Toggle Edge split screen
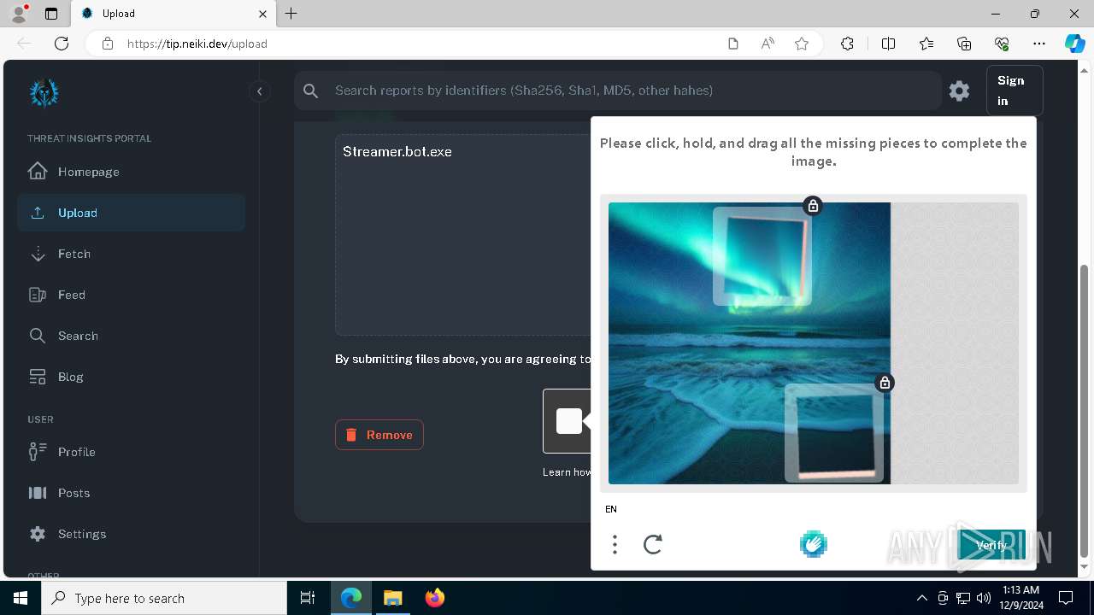 888,44
